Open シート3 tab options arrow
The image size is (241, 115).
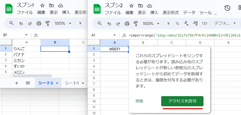click(57, 83)
